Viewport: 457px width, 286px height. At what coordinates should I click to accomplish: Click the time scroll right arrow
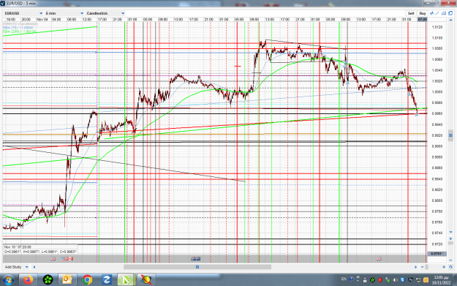click(415, 267)
